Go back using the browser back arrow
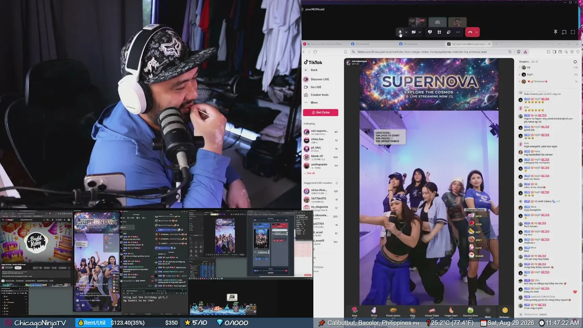 click(x=304, y=52)
